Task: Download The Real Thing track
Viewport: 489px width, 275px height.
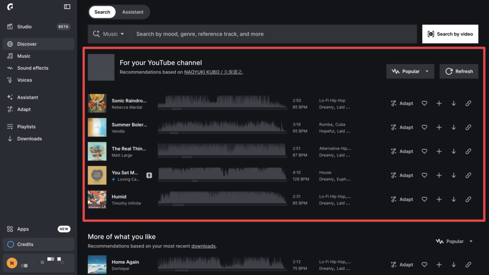Action: coord(454,151)
